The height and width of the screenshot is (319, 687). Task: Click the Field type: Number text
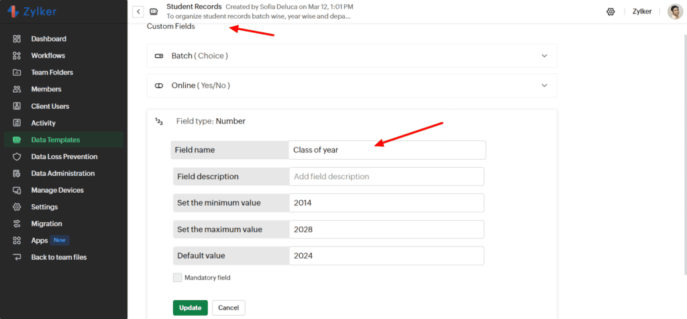(x=211, y=121)
